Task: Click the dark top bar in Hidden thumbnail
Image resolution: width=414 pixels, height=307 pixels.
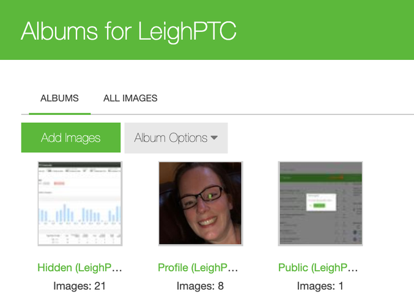Action: tap(80, 165)
